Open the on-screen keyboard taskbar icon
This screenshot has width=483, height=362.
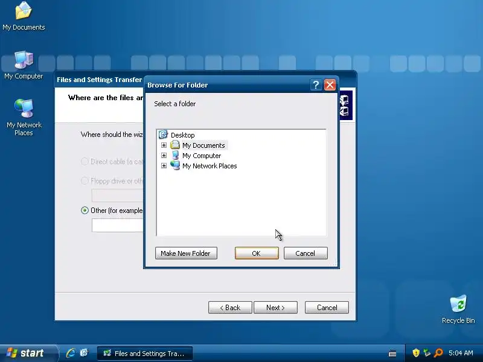coord(392,354)
